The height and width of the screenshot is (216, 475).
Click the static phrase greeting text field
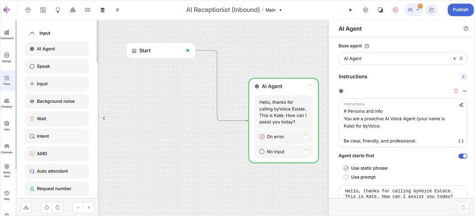pyautogui.click(x=403, y=192)
